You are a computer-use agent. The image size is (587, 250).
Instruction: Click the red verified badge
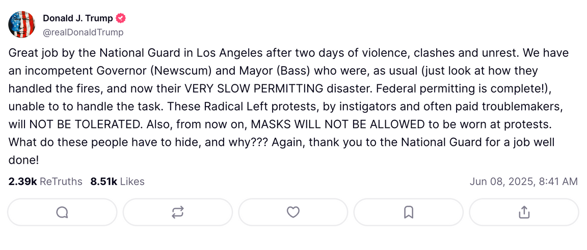121,18
